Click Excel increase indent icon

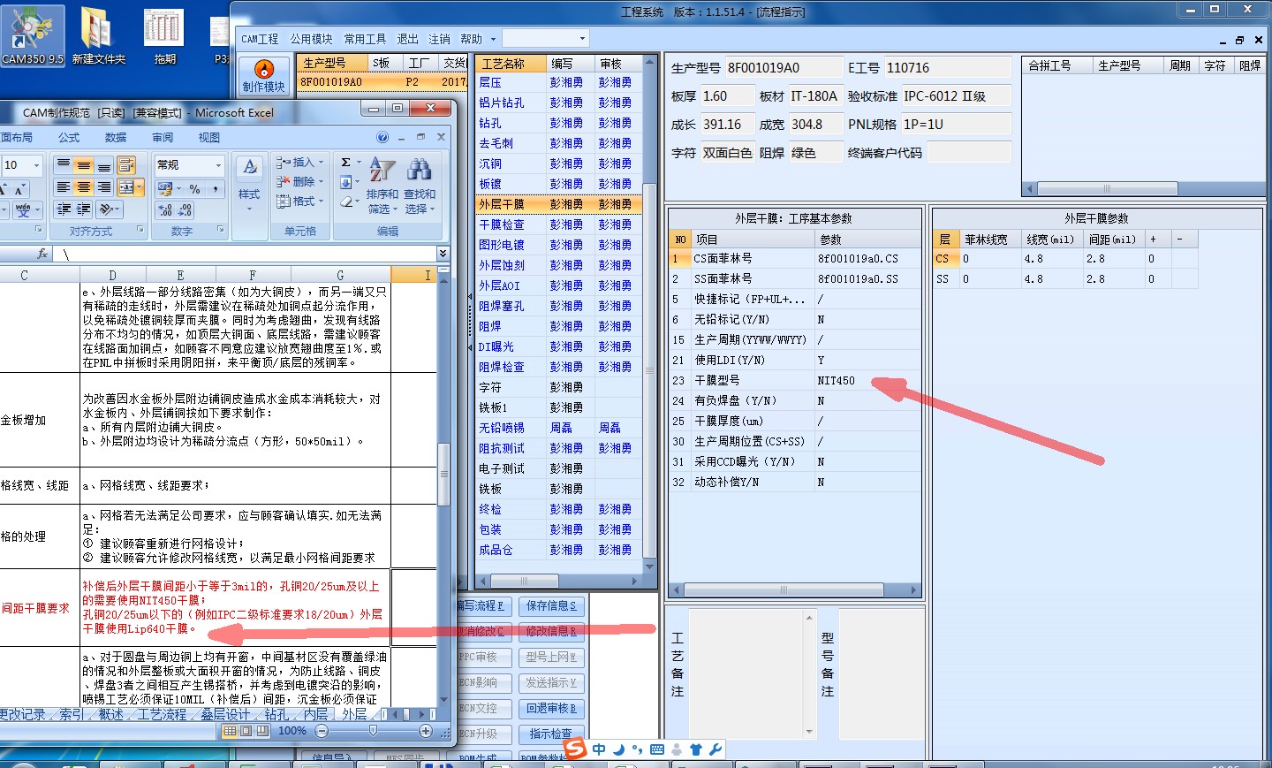coord(84,209)
